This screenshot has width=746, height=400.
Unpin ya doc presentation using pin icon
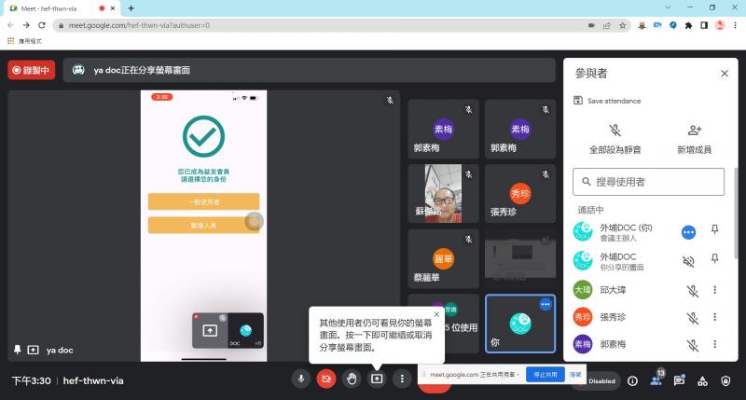(17, 350)
